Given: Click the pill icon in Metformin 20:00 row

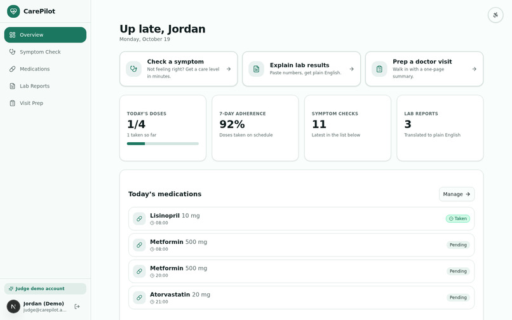Looking at the screenshot, I should (139, 271).
